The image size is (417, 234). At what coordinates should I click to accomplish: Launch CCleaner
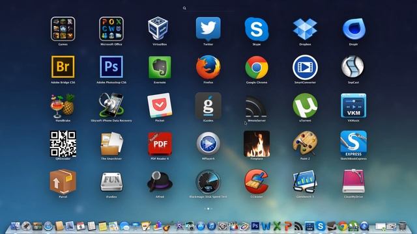[x=257, y=182]
